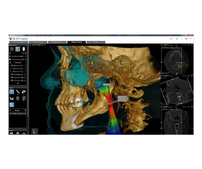Click the circular target icon in header

pos(177,38)
